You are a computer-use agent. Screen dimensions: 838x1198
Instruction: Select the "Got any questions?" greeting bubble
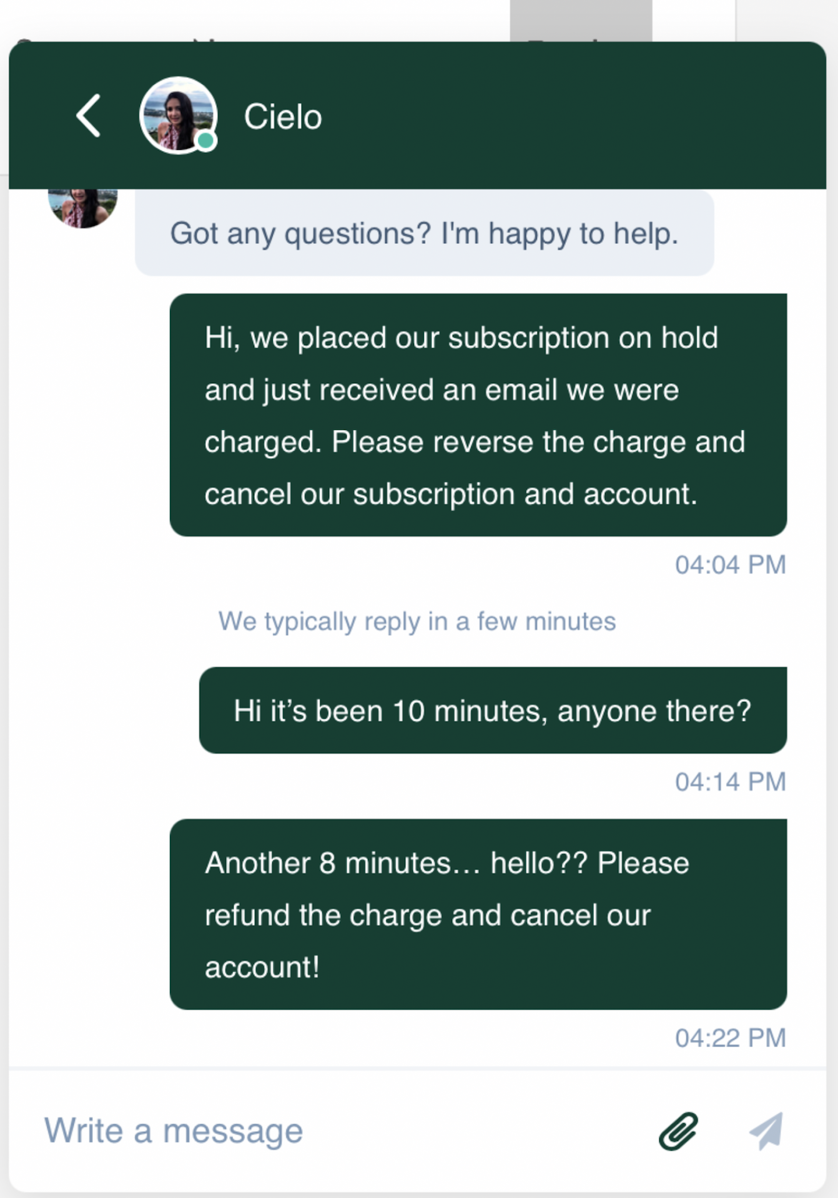(424, 233)
